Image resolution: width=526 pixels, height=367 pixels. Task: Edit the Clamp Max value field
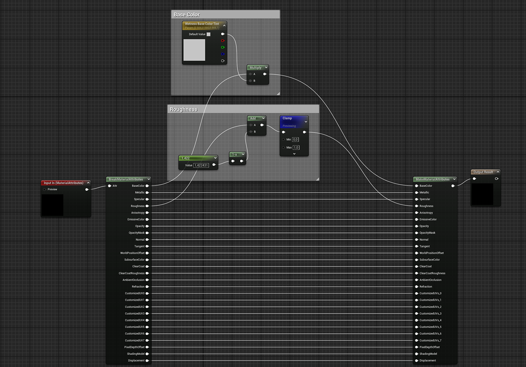point(296,147)
